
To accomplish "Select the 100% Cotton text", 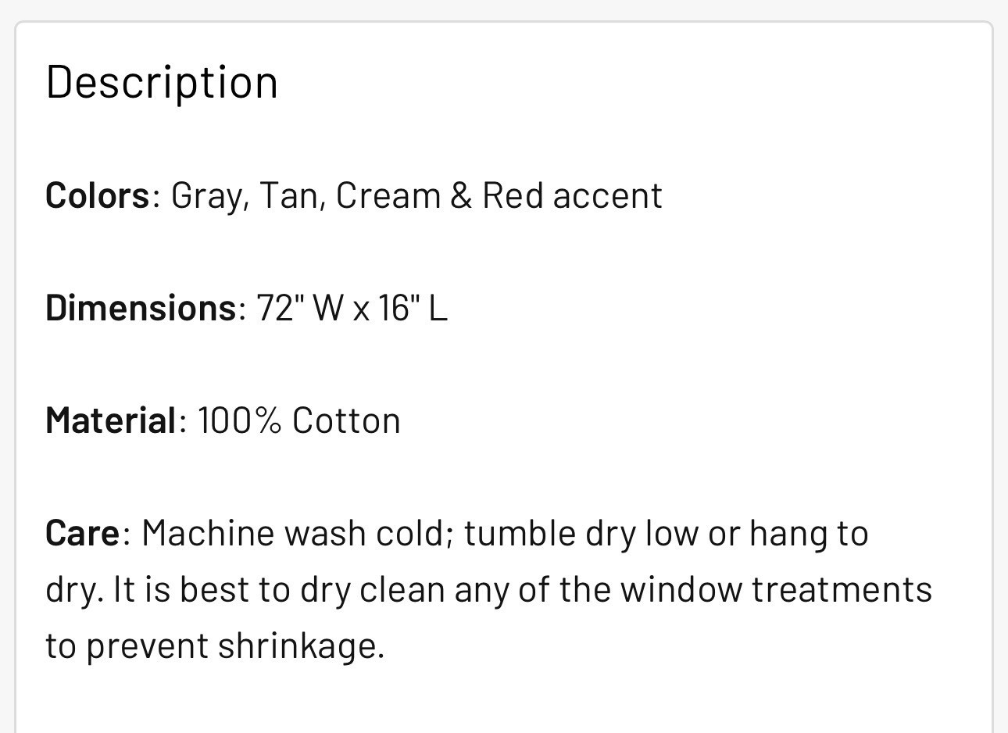I will coord(298,420).
